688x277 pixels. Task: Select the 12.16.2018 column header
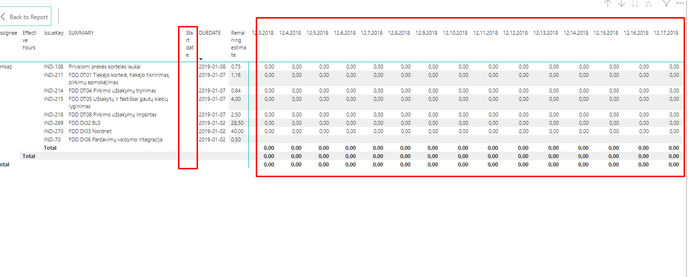click(x=636, y=33)
